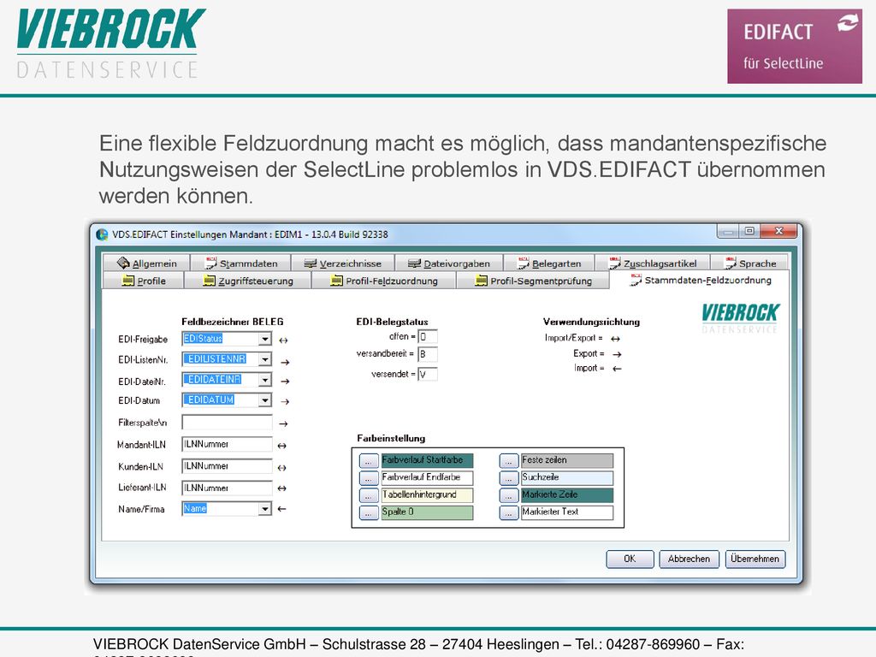Open color picker for Tabellenhintergrund

click(x=369, y=496)
